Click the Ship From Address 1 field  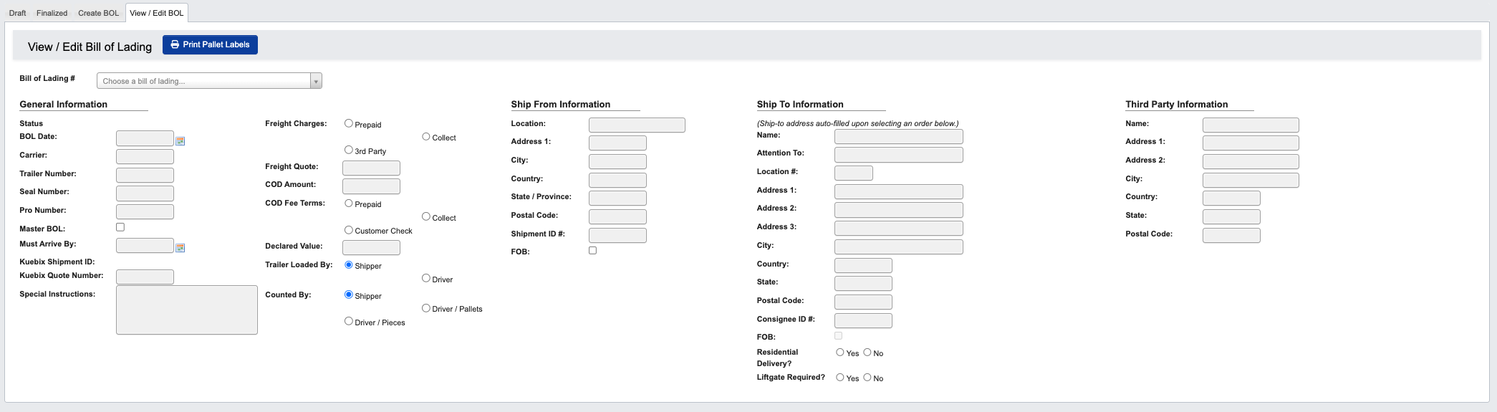point(617,143)
